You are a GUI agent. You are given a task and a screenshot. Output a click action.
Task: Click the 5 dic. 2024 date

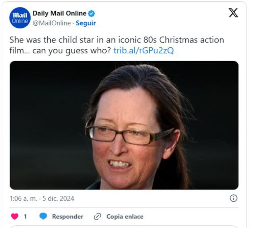(59, 199)
